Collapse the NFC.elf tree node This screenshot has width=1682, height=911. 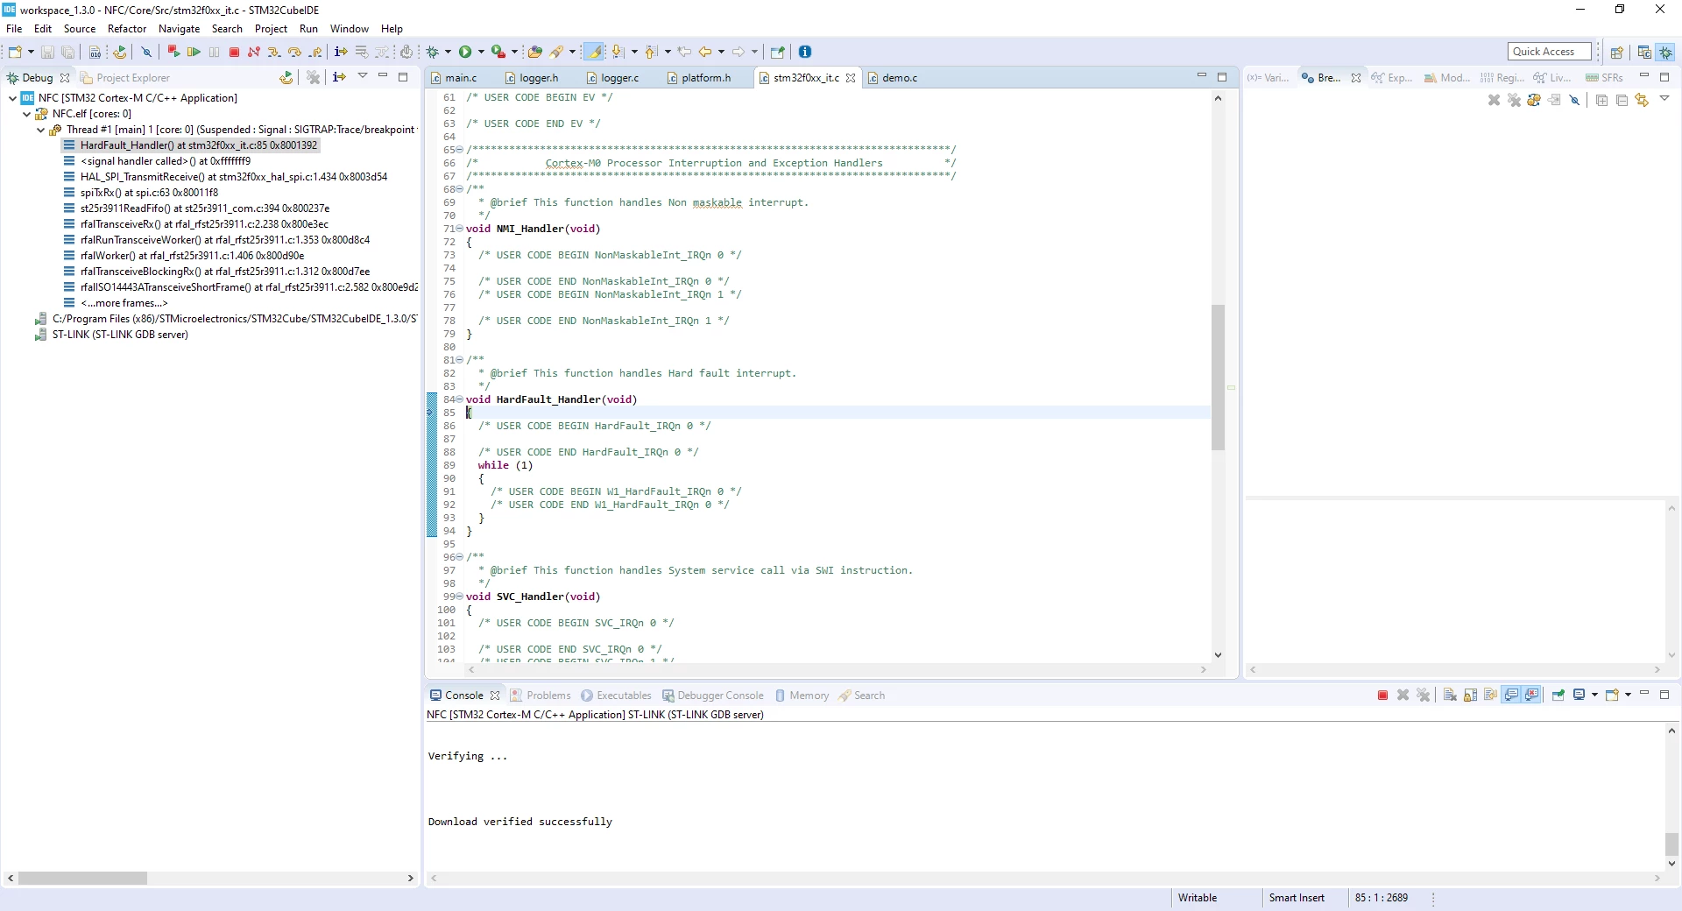point(26,114)
